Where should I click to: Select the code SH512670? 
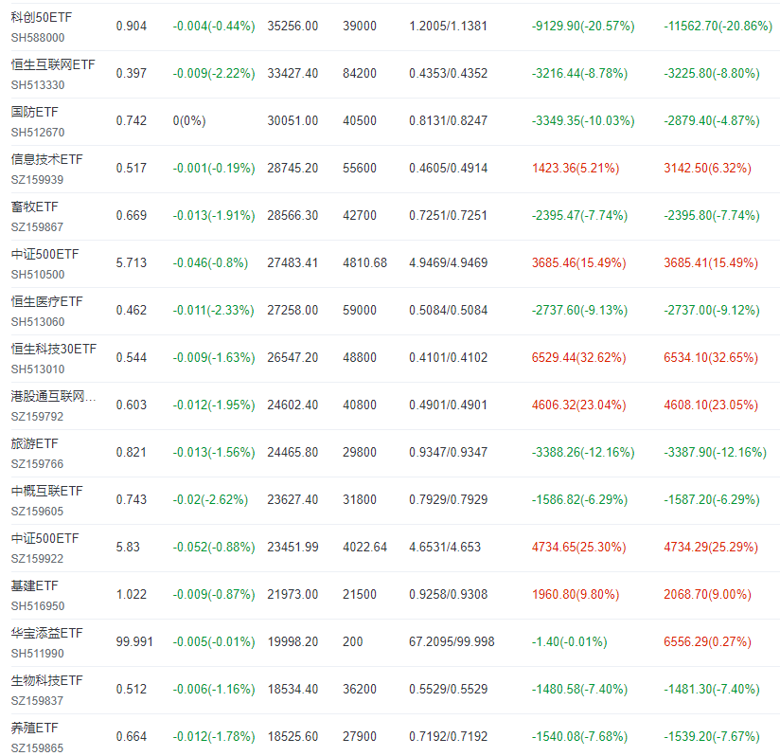point(38,133)
